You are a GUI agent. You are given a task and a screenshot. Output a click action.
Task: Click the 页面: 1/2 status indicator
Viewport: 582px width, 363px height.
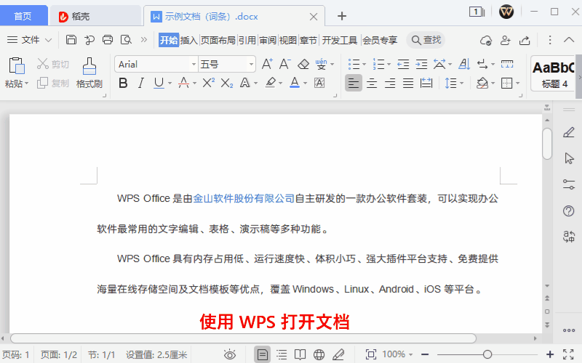(59, 355)
